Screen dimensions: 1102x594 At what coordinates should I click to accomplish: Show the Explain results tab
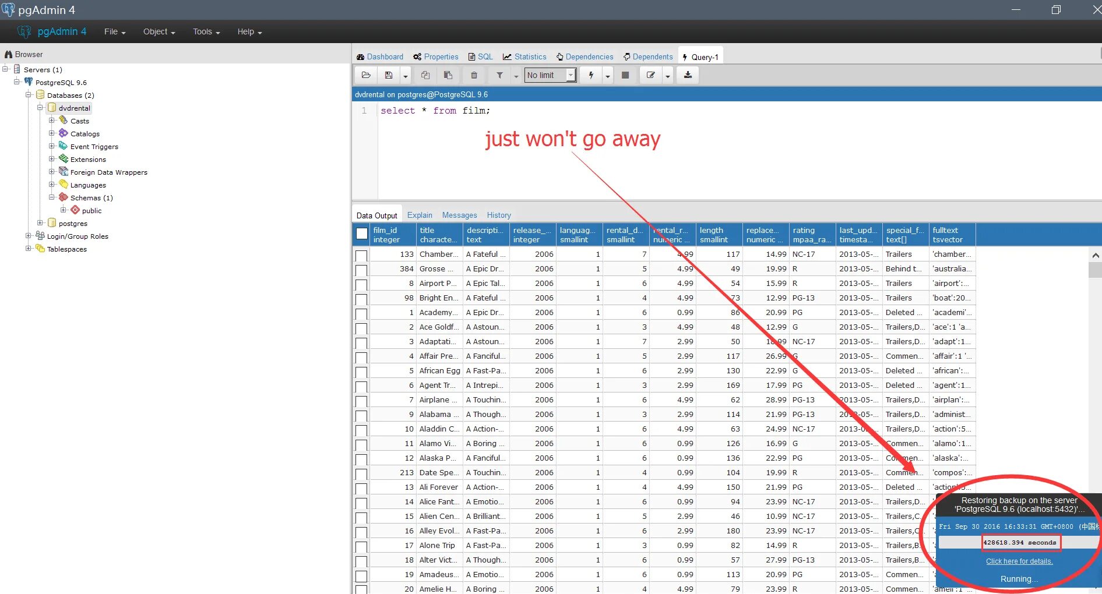click(420, 215)
